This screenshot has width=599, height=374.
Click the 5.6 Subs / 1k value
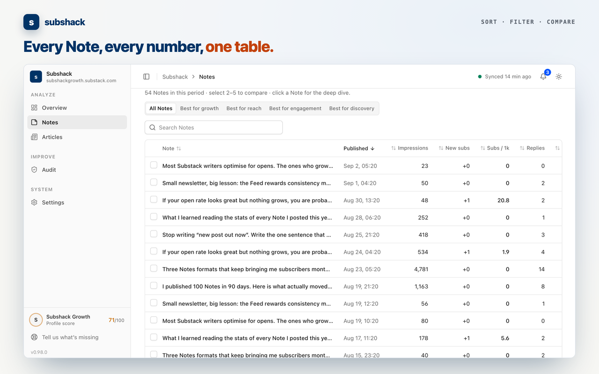point(505,338)
